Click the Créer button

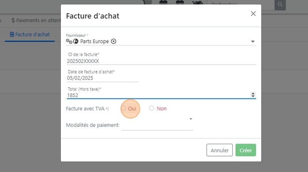pos(246,150)
